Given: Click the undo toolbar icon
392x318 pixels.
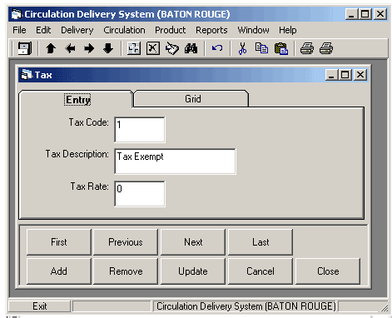Looking at the screenshot, I should click(x=217, y=48).
